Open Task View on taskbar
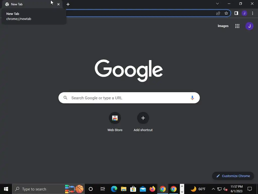 [103, 189]
